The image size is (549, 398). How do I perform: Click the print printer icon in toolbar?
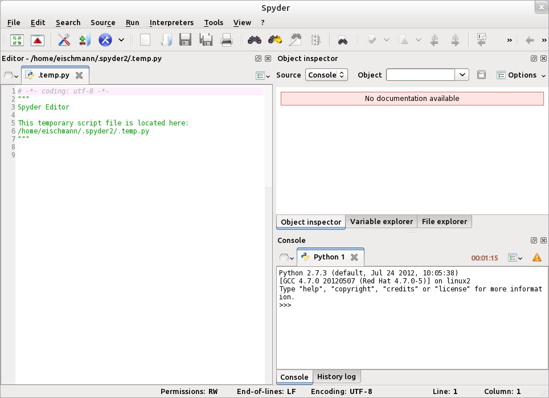click(x=226, y=40)
